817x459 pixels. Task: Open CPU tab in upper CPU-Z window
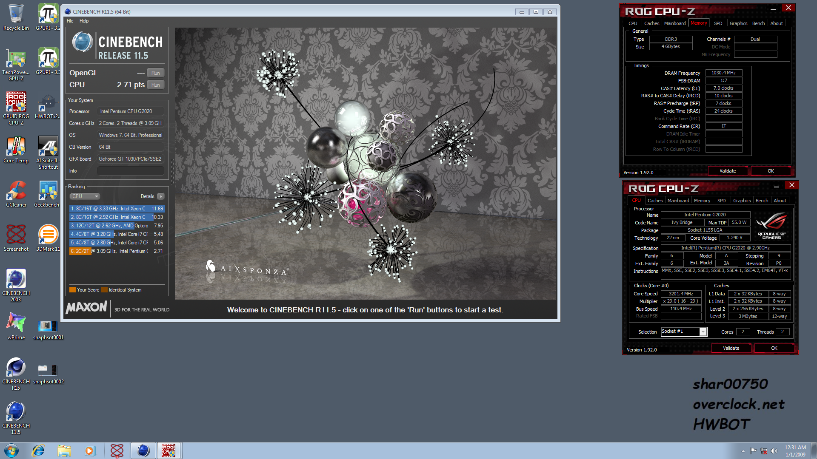(x=633, y=23)
